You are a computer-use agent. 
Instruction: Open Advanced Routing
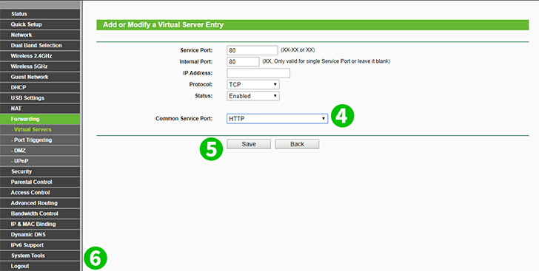(40, 203)
